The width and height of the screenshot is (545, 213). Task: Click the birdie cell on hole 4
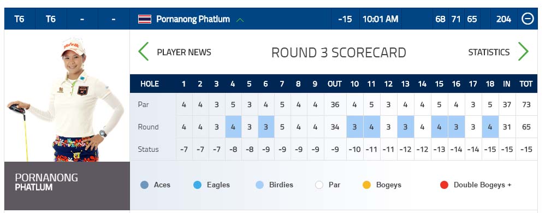click(233, 127)
